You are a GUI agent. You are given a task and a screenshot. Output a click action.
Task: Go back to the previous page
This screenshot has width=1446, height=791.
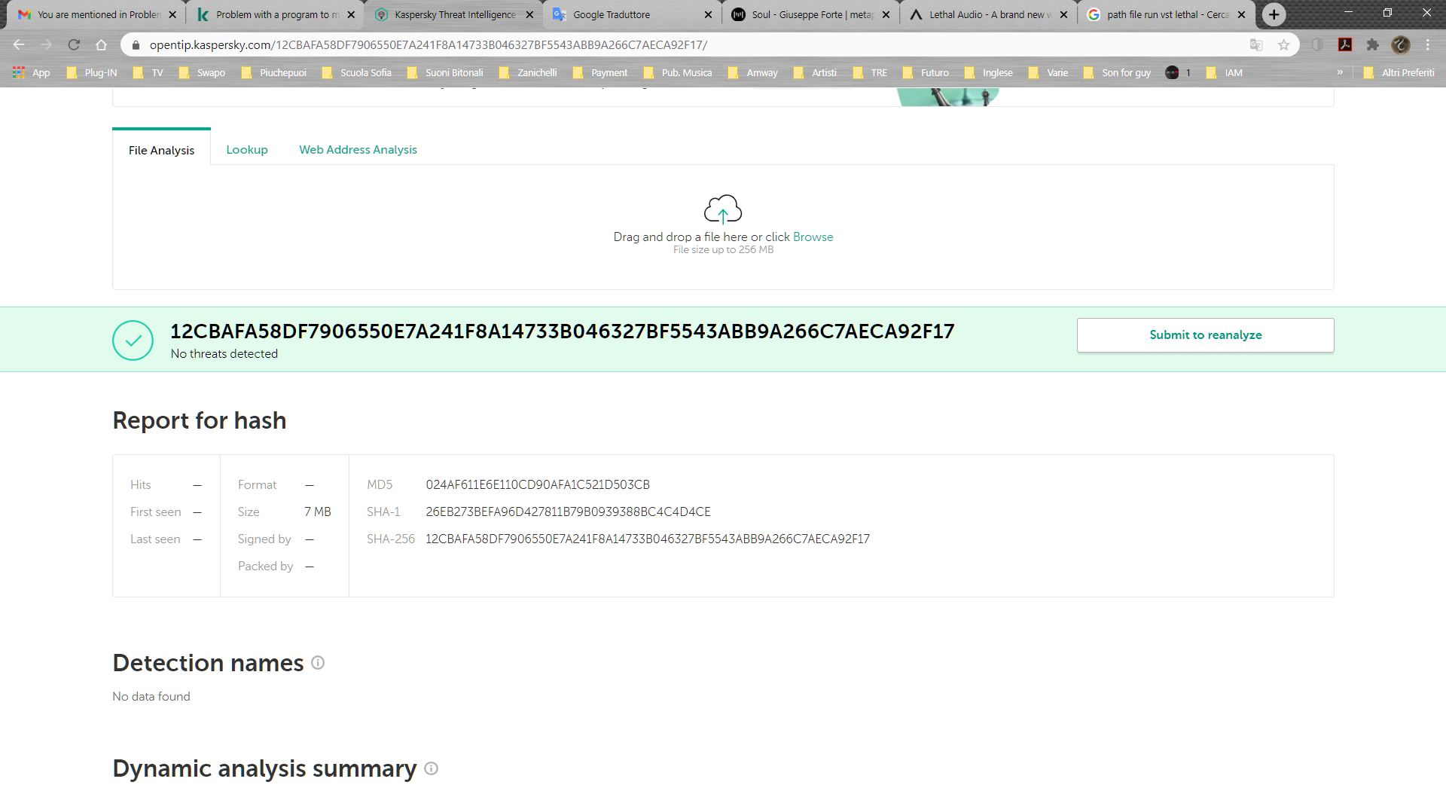click(19, 45)
